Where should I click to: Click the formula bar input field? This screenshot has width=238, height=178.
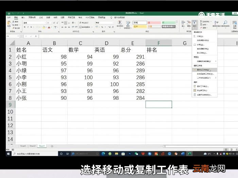pyautogui.click(x=115, y=36)
